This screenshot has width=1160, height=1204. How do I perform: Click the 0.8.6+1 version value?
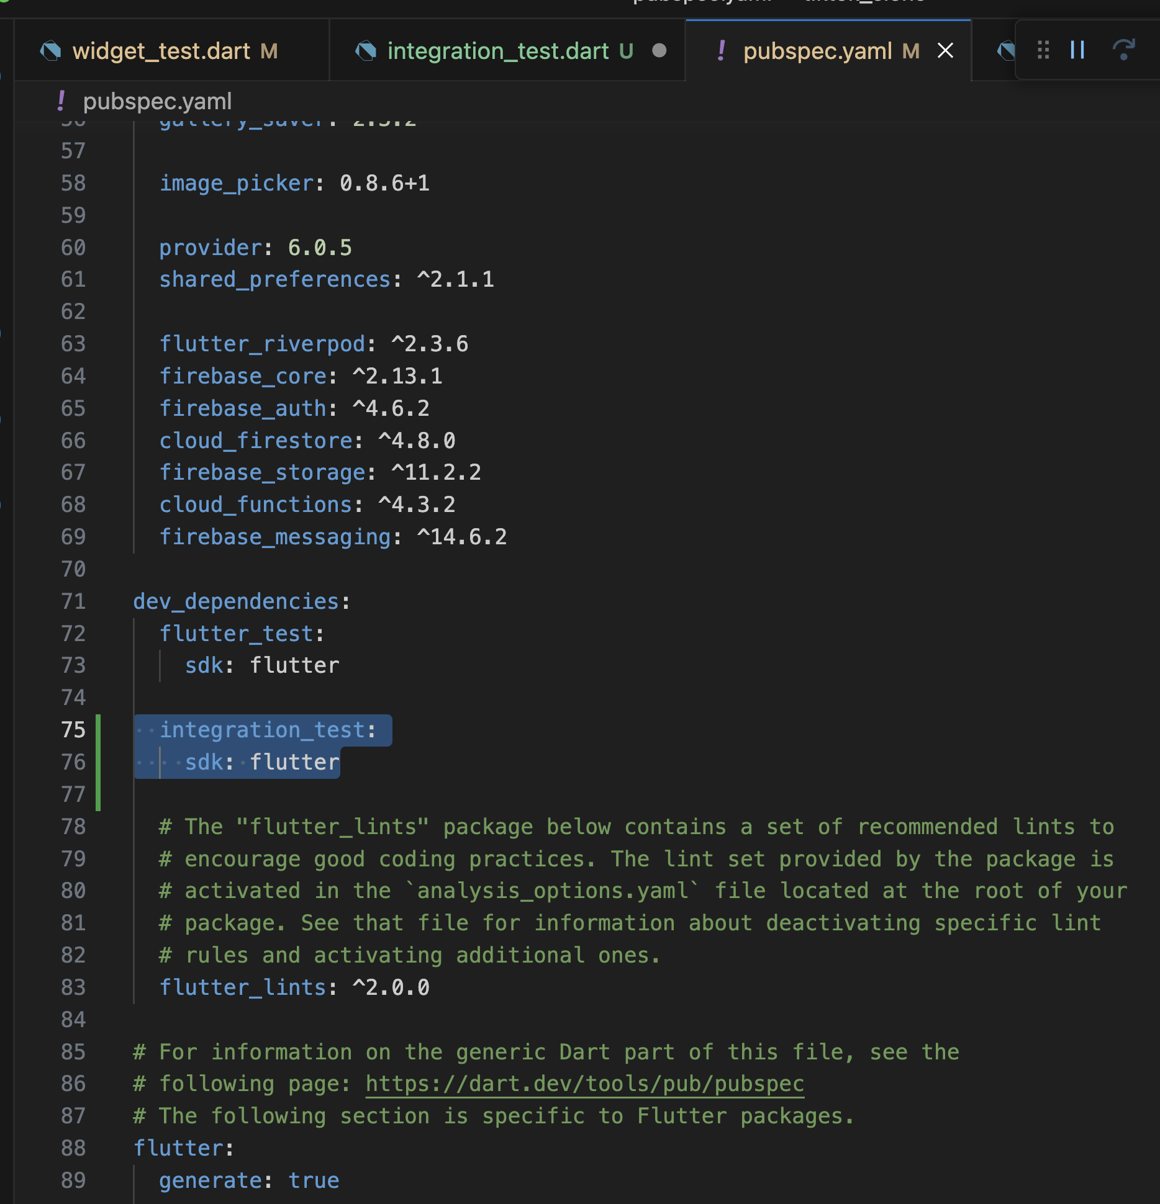point(384,183)
